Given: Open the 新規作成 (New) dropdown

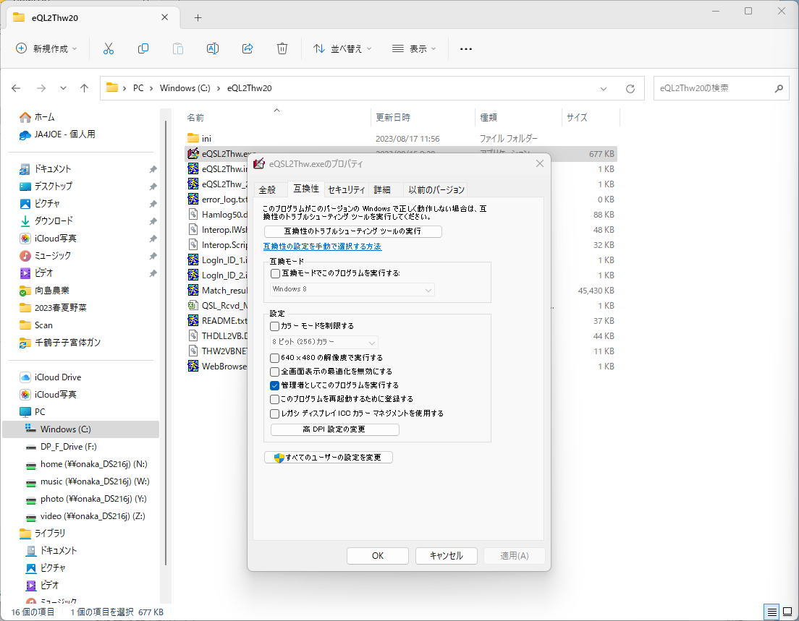Looking at the screenshot, I should coord(46,48).
